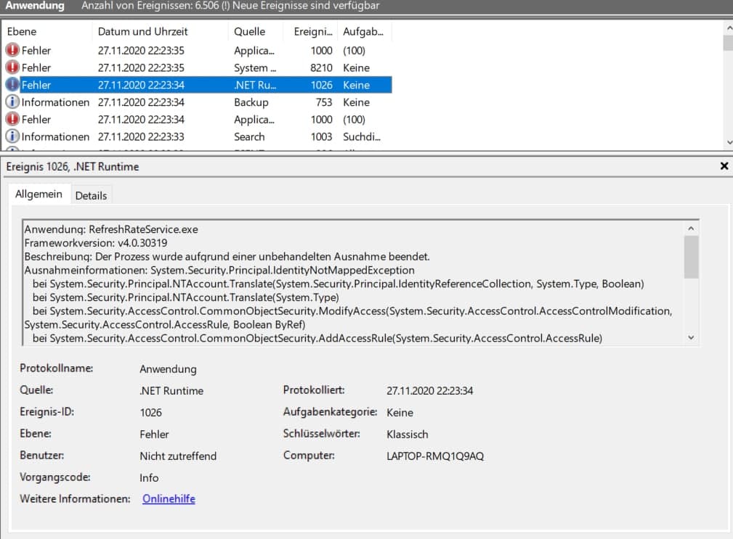This screenshot has width=733, height=539.
Task: Sort by Ereignis-ID column header
Action: [311, 31]
